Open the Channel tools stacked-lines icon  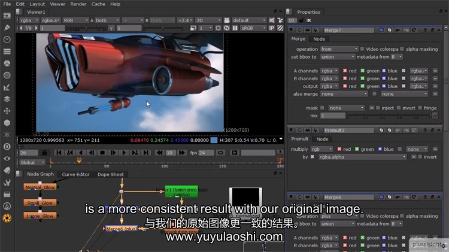(7, 51)
